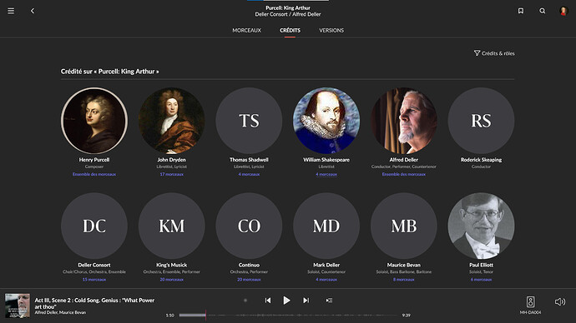Select the CRÉDITS tab
576x323 pixels.
pyautogui.click(x=290, y=31)
